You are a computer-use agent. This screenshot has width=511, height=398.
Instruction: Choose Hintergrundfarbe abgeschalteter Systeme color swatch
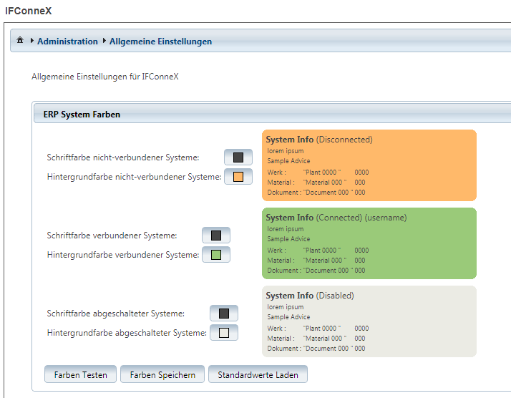223,333
